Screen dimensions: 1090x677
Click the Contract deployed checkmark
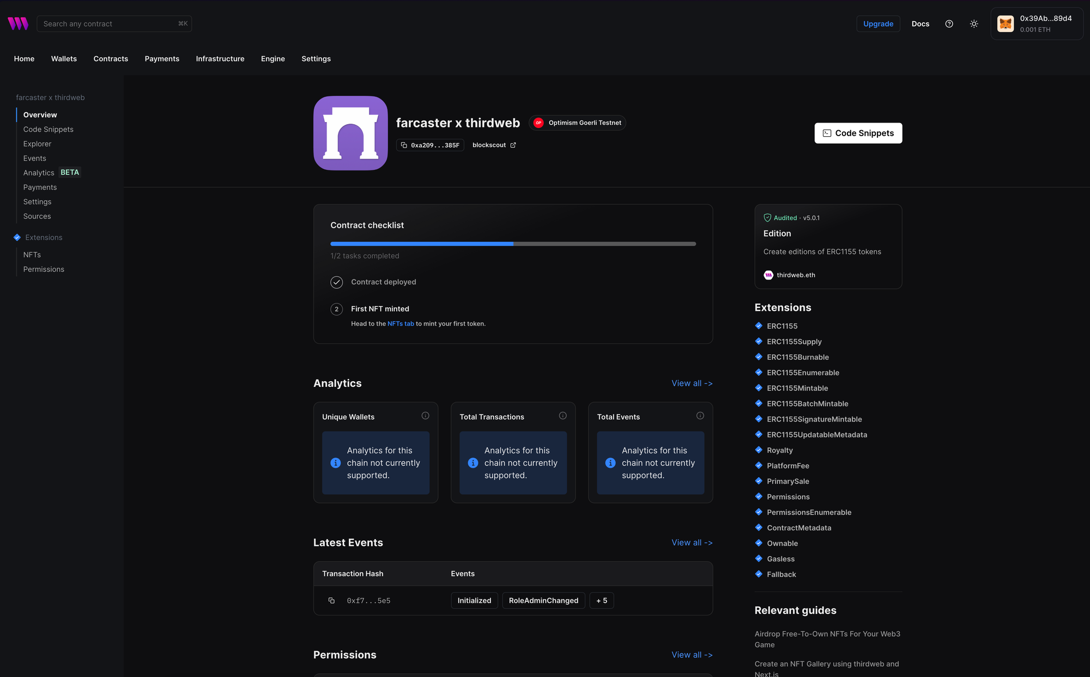tap(336, 282)
